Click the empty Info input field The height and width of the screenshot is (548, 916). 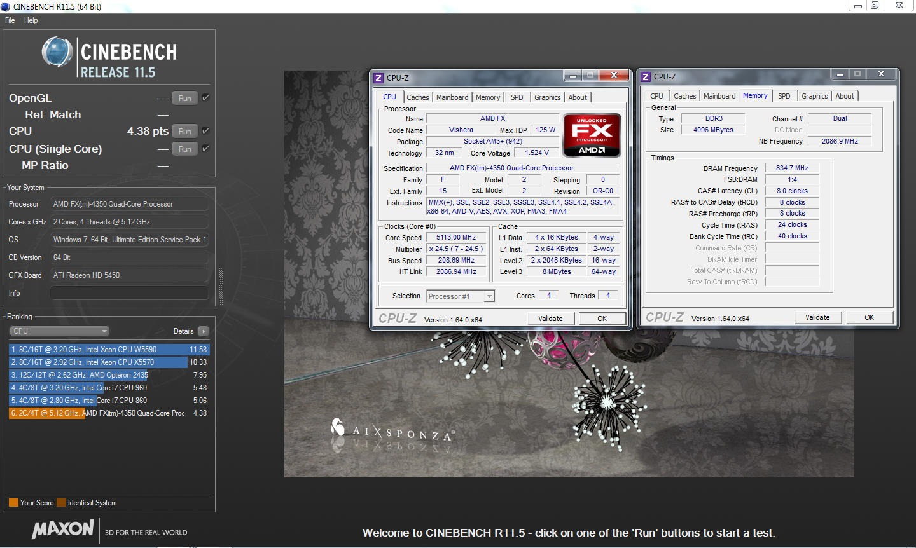129,293
